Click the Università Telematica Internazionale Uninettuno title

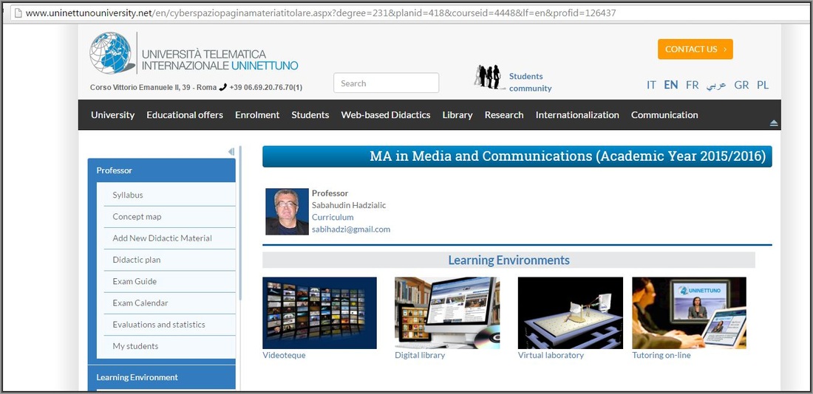[220, 60]
